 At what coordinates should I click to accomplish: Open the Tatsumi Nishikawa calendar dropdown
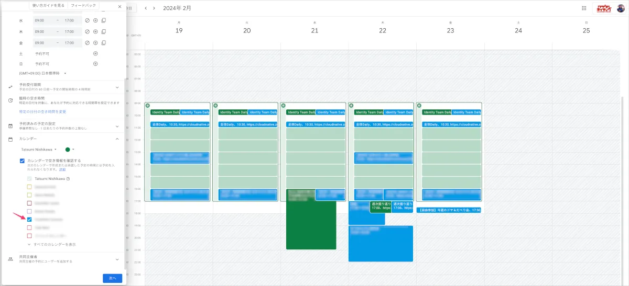pos(38,150)
